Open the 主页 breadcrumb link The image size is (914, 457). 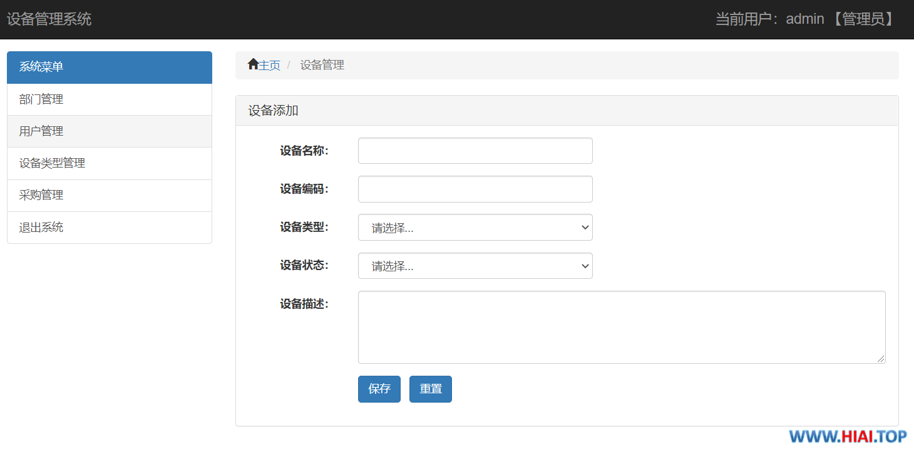point(270,66)
